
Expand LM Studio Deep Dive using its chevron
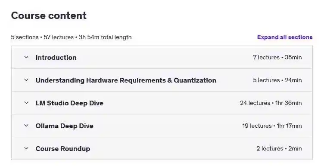coord(26,103)
